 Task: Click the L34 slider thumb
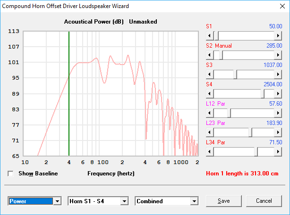256,152
